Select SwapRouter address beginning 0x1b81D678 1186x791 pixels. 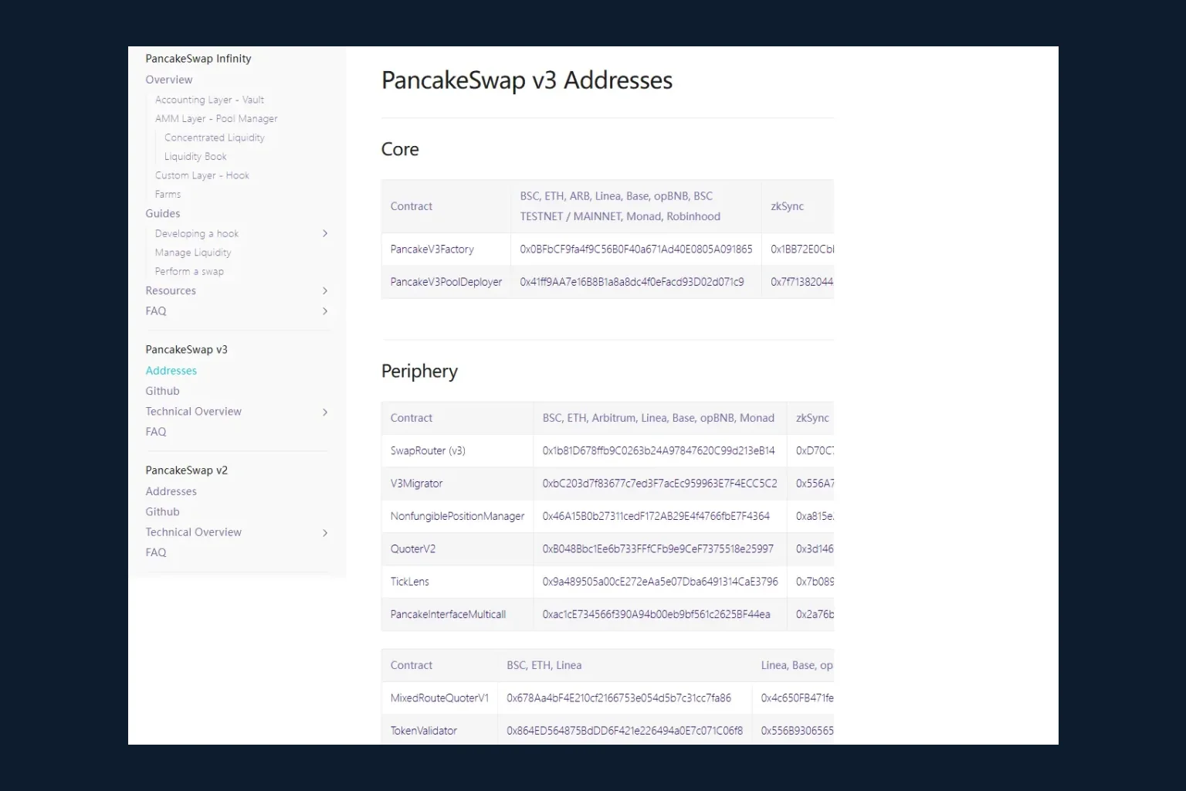[x=659, y=450]
